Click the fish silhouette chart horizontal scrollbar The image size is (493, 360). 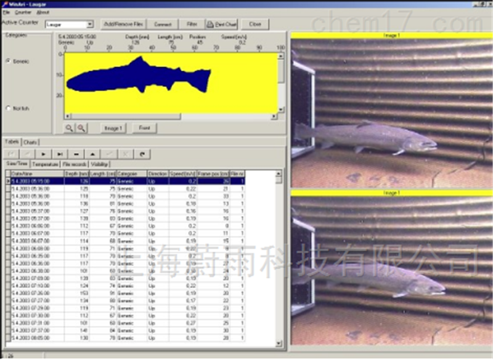click(171, 116)
